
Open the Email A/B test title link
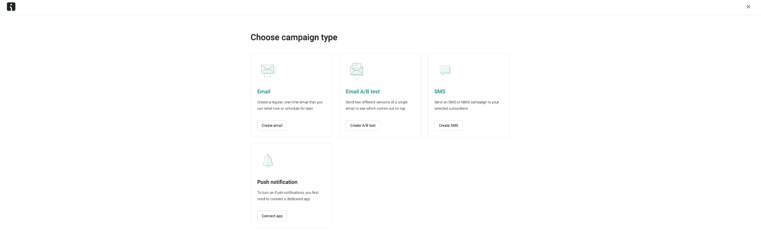coord(363,92)
